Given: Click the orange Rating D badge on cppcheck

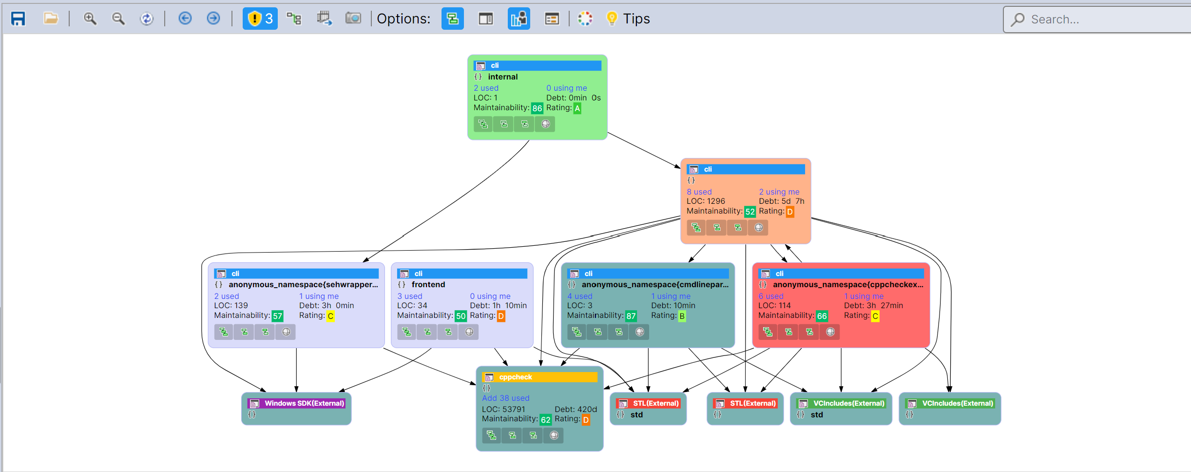Looking at the screenshot, I should 586,419.
